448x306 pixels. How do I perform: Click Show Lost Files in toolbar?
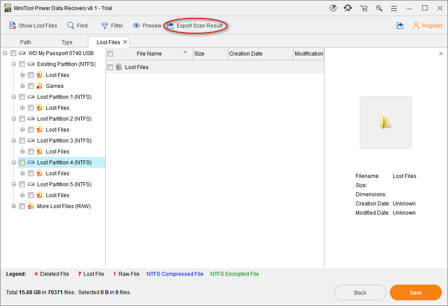point(33,26)
